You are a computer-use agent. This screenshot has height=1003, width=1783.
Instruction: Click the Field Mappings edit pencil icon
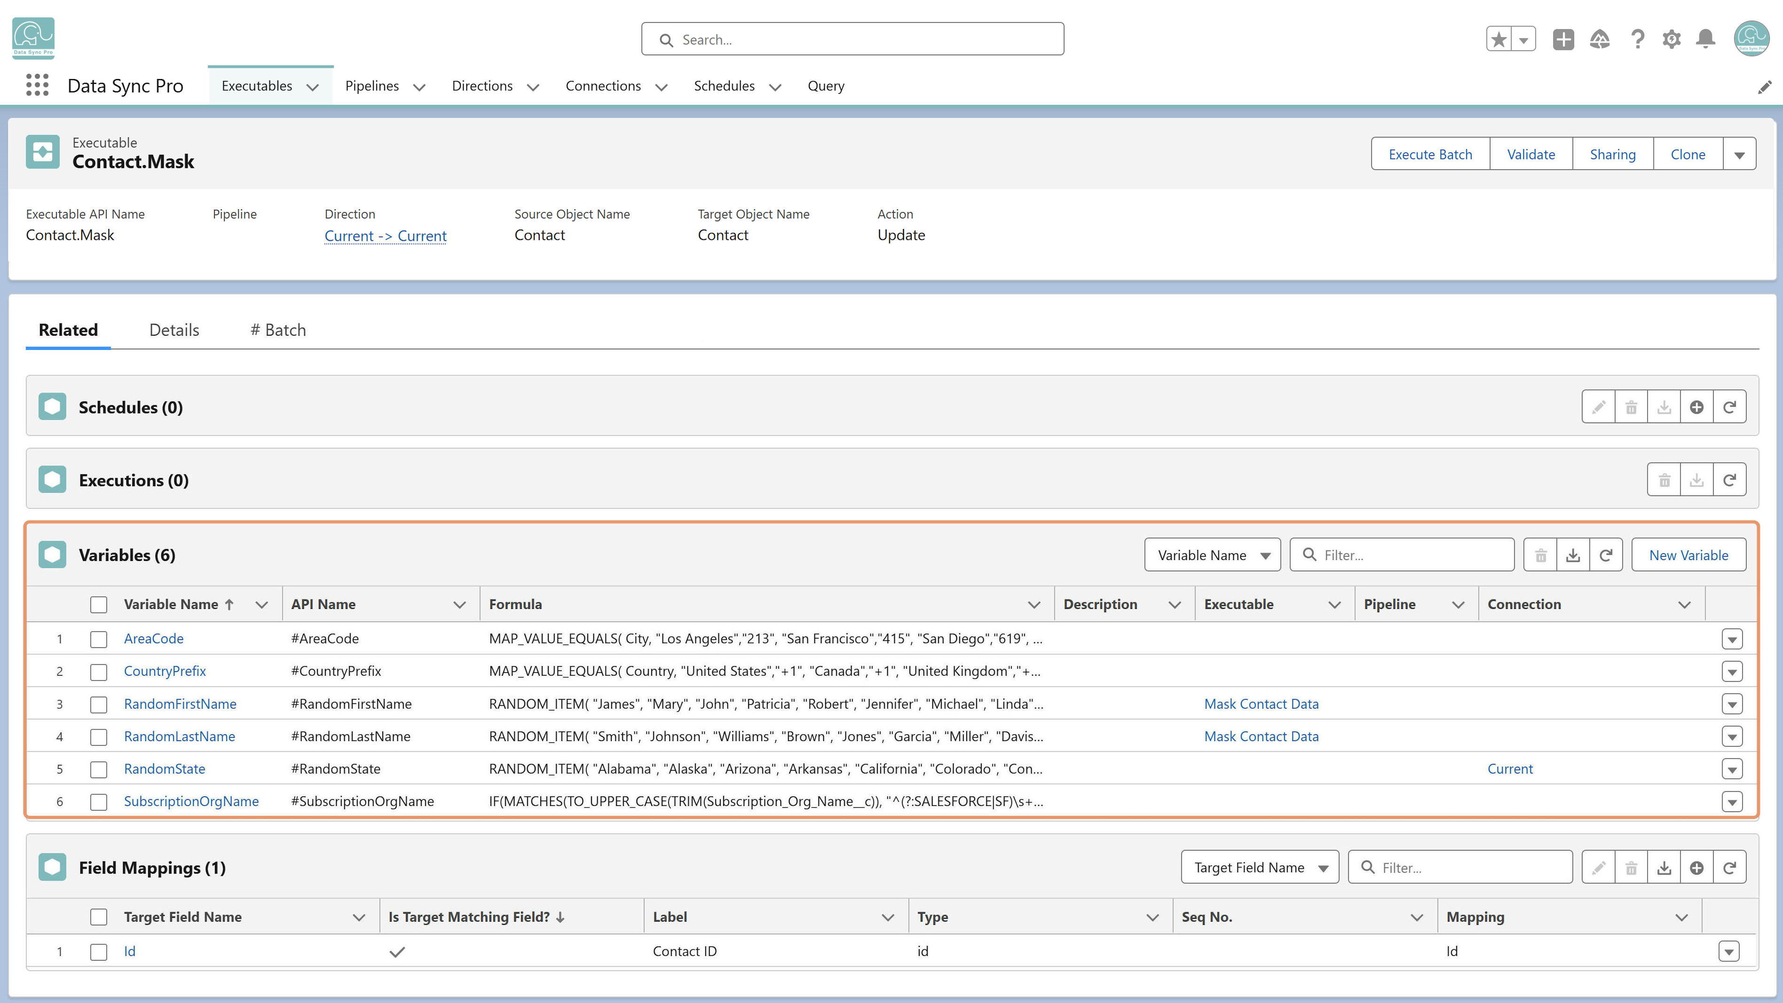[1598, 867]
